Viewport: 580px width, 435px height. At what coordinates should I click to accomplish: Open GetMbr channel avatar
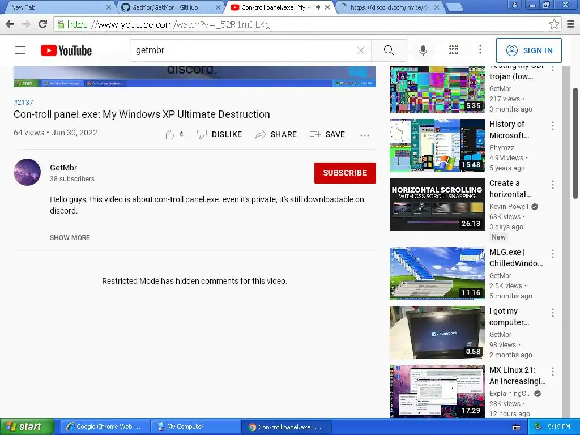(27, 172)
